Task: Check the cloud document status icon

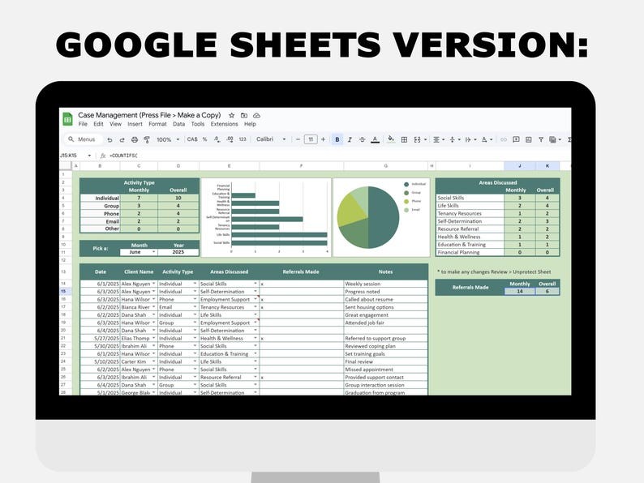Action: tap(256, 115)
